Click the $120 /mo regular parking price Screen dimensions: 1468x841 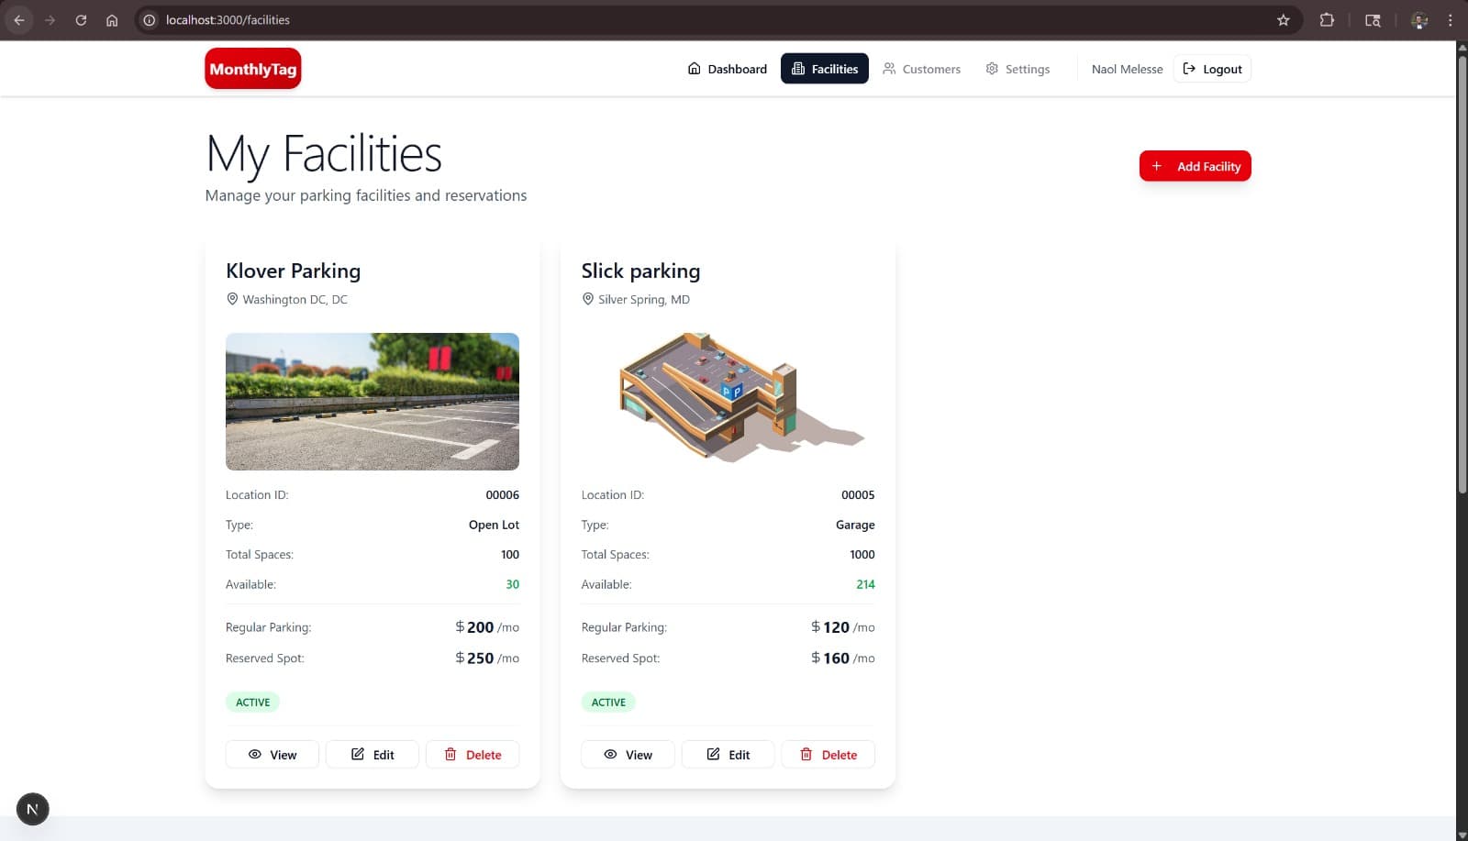click(x=843, y=627)
